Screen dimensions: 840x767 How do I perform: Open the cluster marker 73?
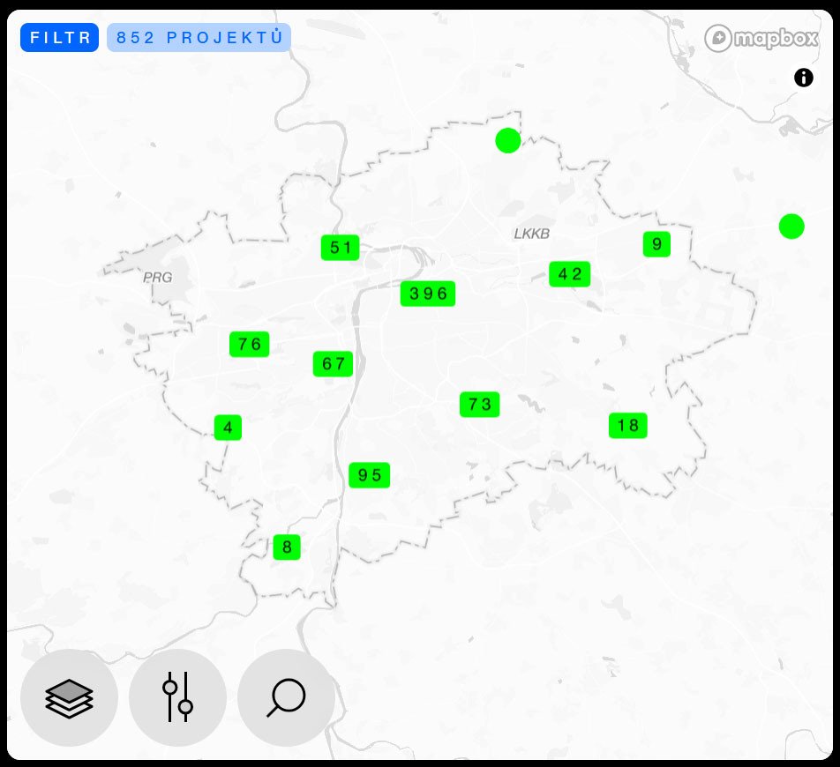[x=479, y=404]
